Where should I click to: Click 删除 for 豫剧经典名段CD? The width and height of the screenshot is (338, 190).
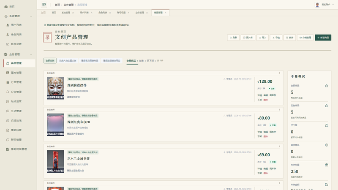click(266, 136)
